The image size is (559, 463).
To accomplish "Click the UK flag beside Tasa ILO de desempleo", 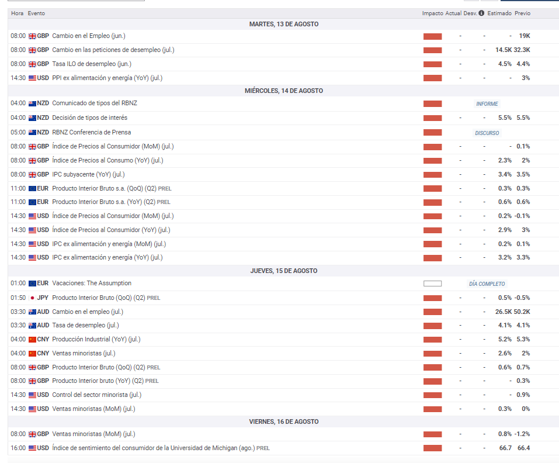I will click(32, 64).
